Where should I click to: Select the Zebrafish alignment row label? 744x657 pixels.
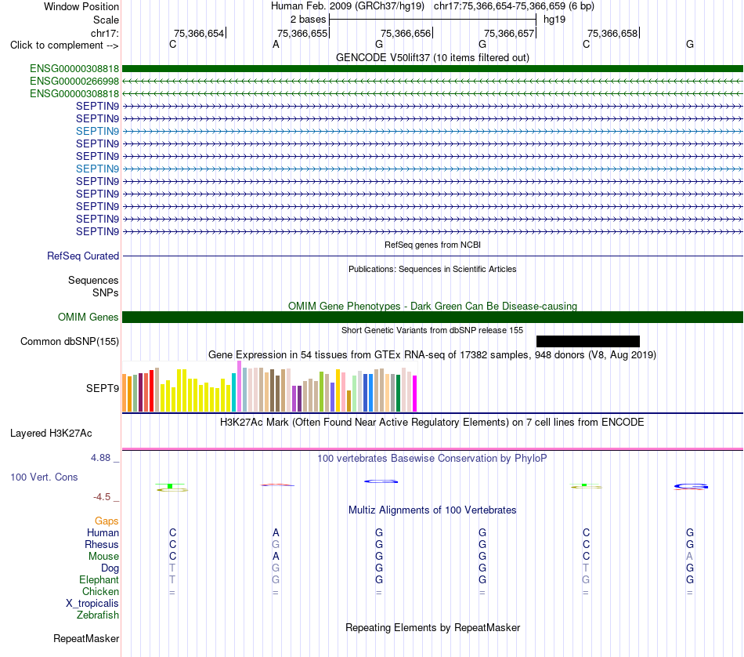click(98, 615)
